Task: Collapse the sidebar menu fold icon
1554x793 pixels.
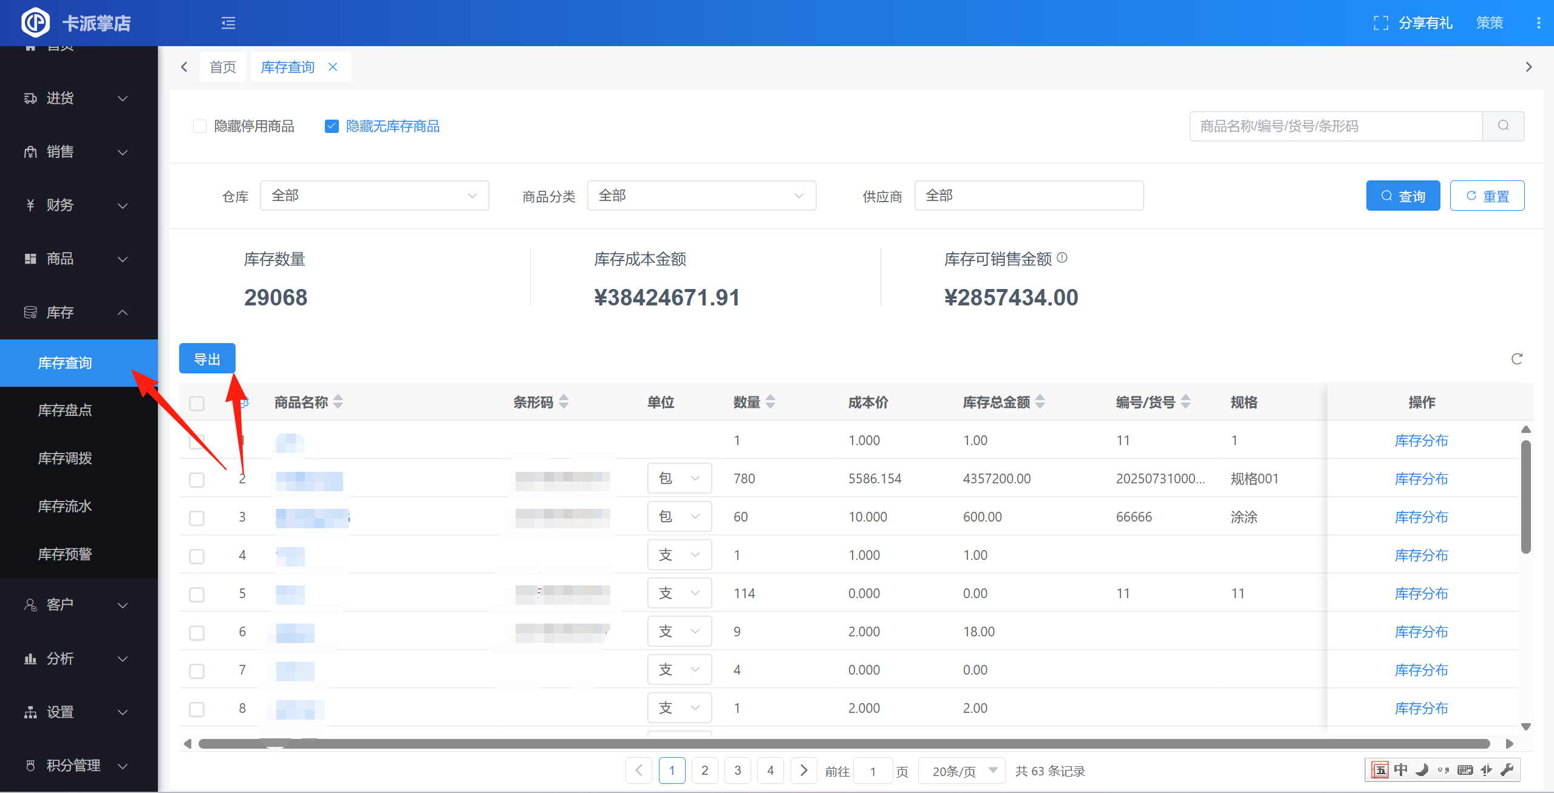Action: pyautogui.click(x=228, y=23)
